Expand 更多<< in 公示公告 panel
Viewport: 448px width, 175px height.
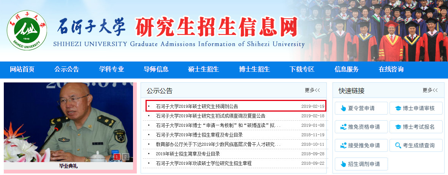point(312,90)
